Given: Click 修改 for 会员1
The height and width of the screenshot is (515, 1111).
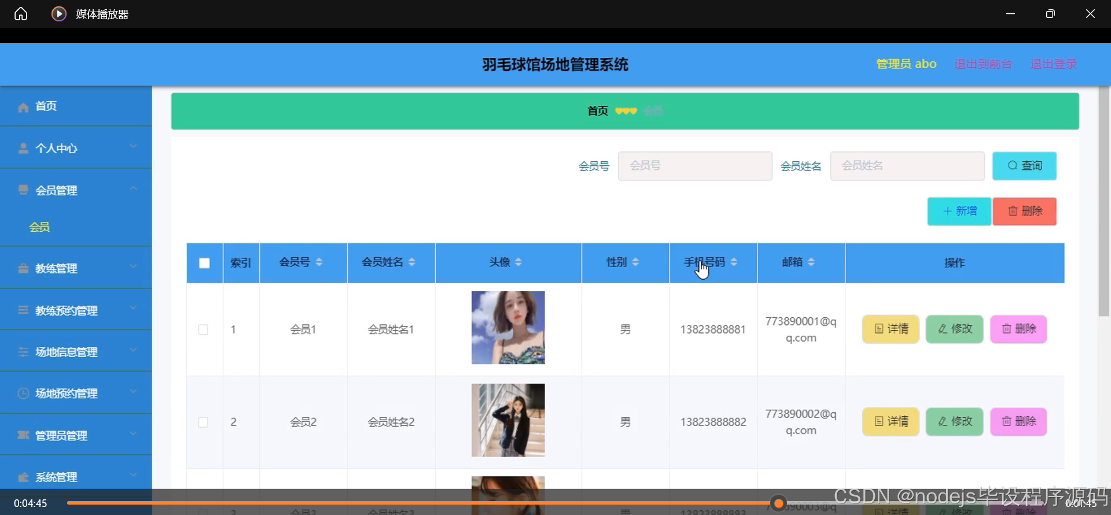Looking at the screenshot, I should (955, 329).
